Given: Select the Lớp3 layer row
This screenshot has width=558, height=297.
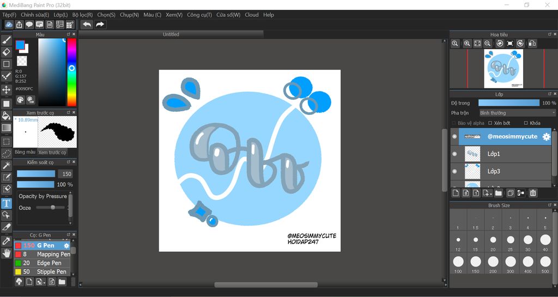Looking at the screenshot, I should pyautogui.click(x=501, y=172).
